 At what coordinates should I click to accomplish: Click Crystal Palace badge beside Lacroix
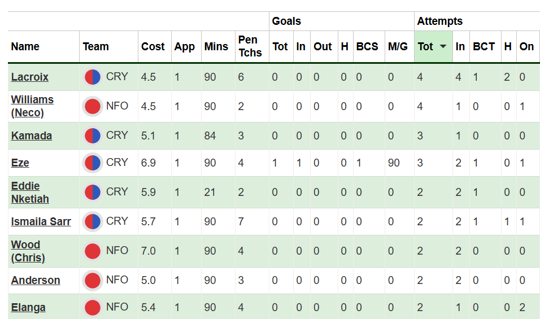tap(92, 77)
